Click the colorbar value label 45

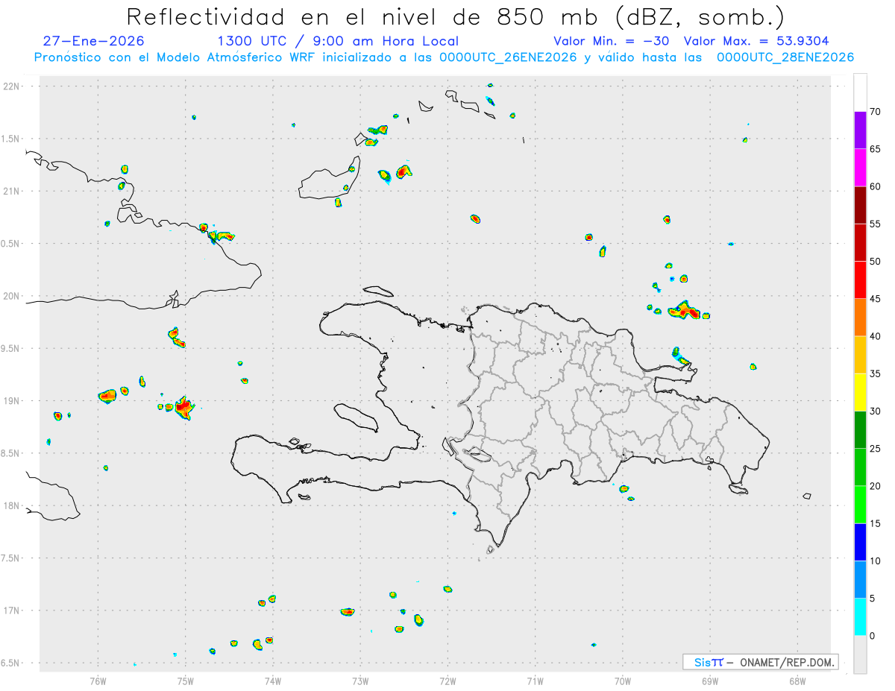[x=875, y=299]
